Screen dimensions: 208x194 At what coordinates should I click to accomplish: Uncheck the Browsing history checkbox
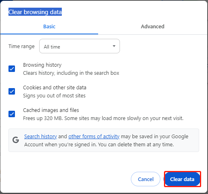12,69
